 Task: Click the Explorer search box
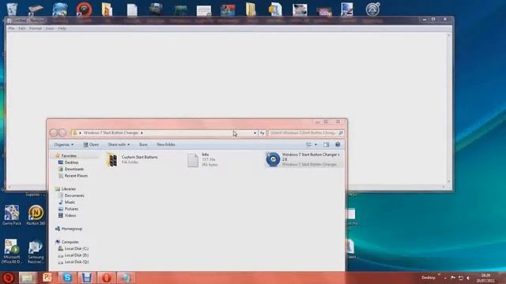click(306, 133)
